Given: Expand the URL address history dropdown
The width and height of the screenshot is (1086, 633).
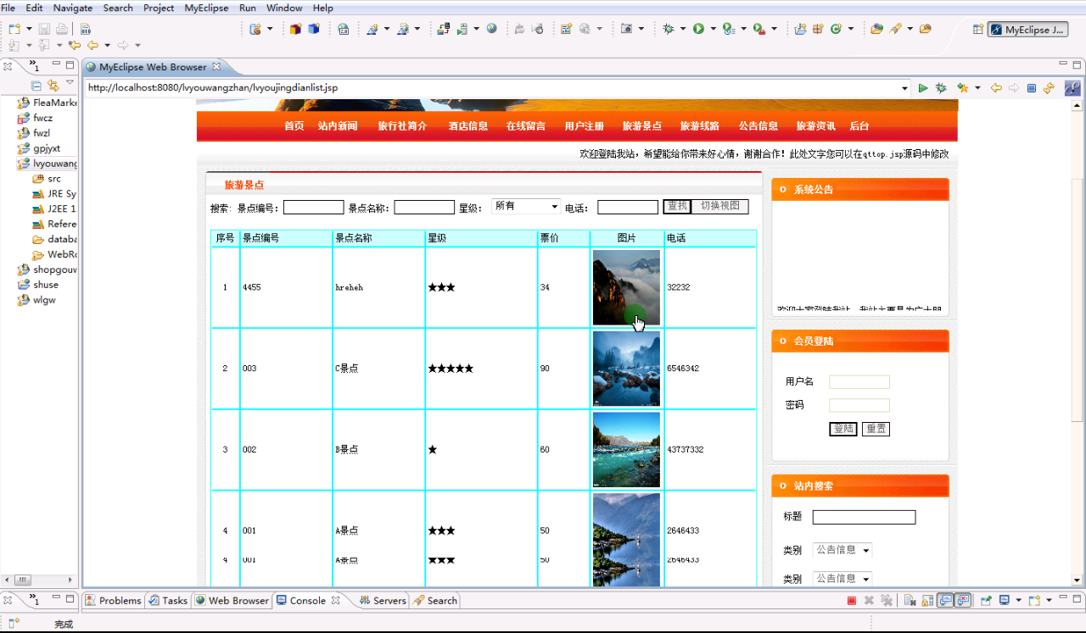Looking at the screenshot, I should point(904,88).
